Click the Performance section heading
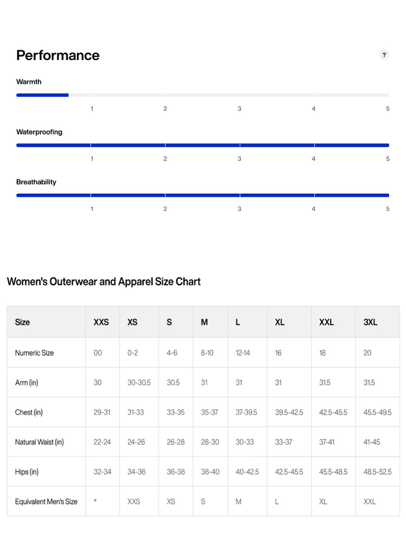The width and height of the screenshot is (406, 541). (58, 55)
